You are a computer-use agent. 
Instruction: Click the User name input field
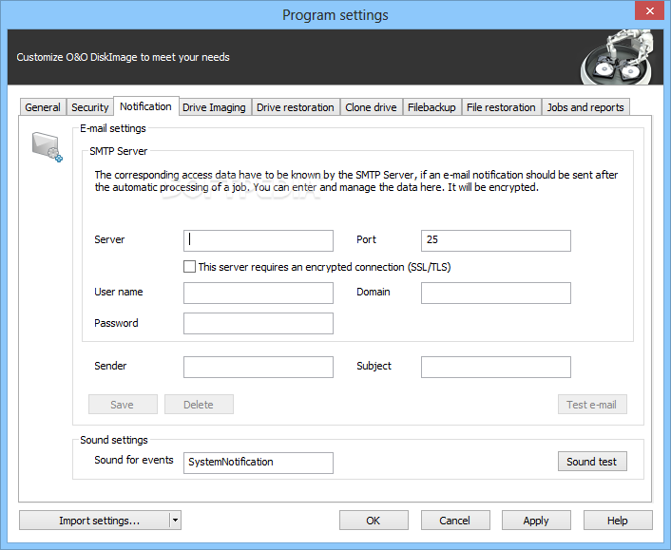tap(259, 293)
